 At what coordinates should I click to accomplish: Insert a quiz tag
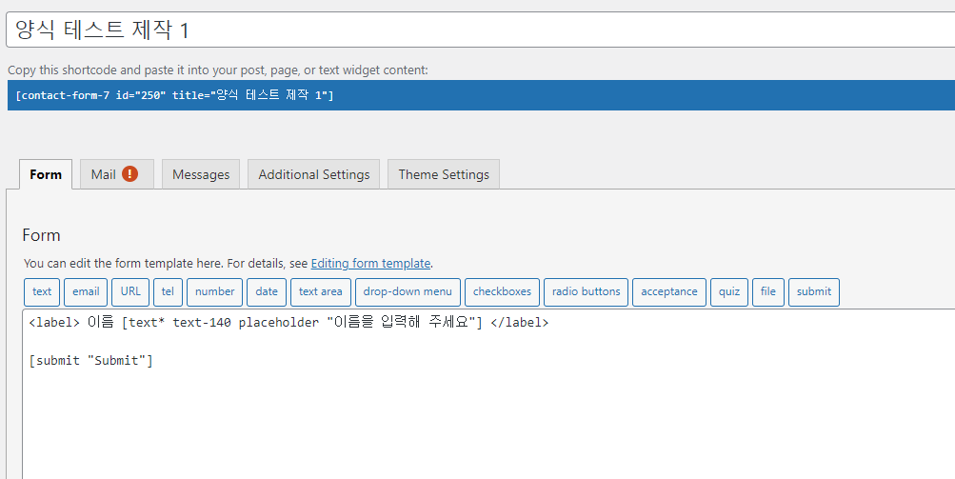click(729, 292)
